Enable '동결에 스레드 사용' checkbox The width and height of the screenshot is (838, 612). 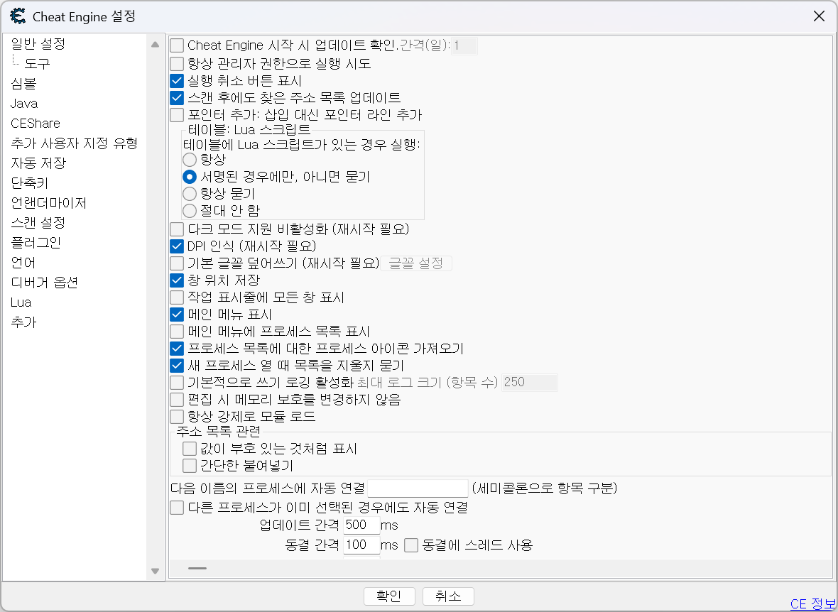point(411,545)
